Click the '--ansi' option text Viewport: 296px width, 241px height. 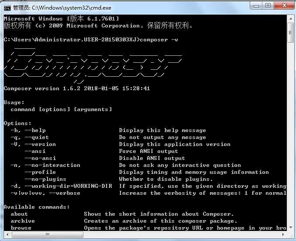(35, 151)
